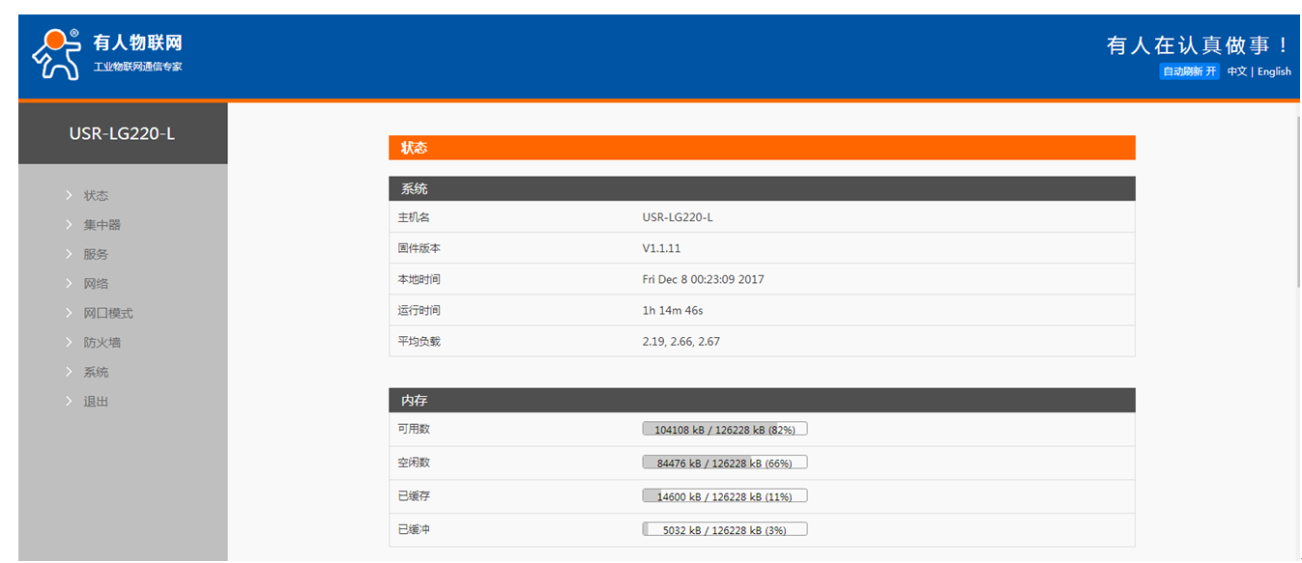Screen dimensions: 1302x563
Task: Click the USR-LG220-L device title in sidebar
Action: point(122,134)
